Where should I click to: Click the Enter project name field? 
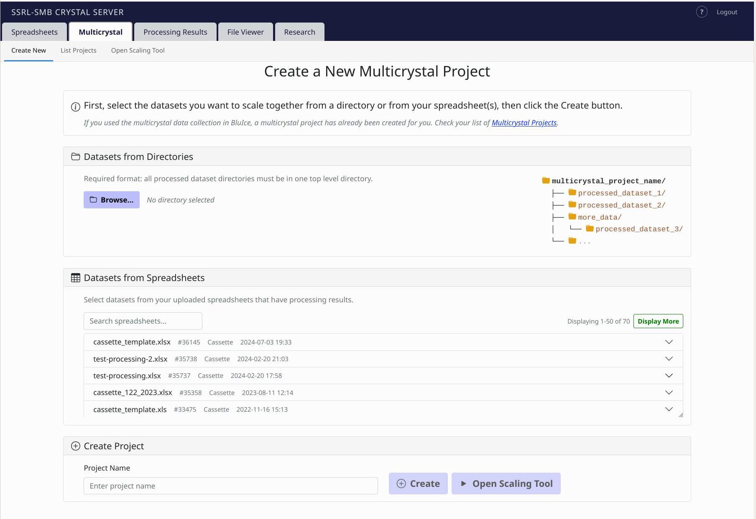(231, 486)
